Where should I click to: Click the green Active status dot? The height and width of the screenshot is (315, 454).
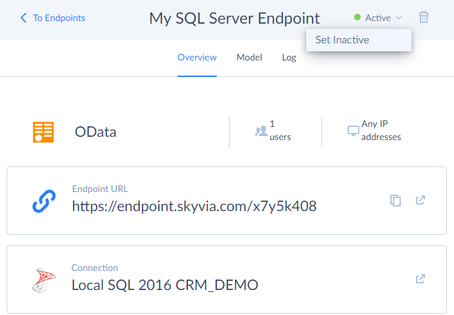(357, 17)
